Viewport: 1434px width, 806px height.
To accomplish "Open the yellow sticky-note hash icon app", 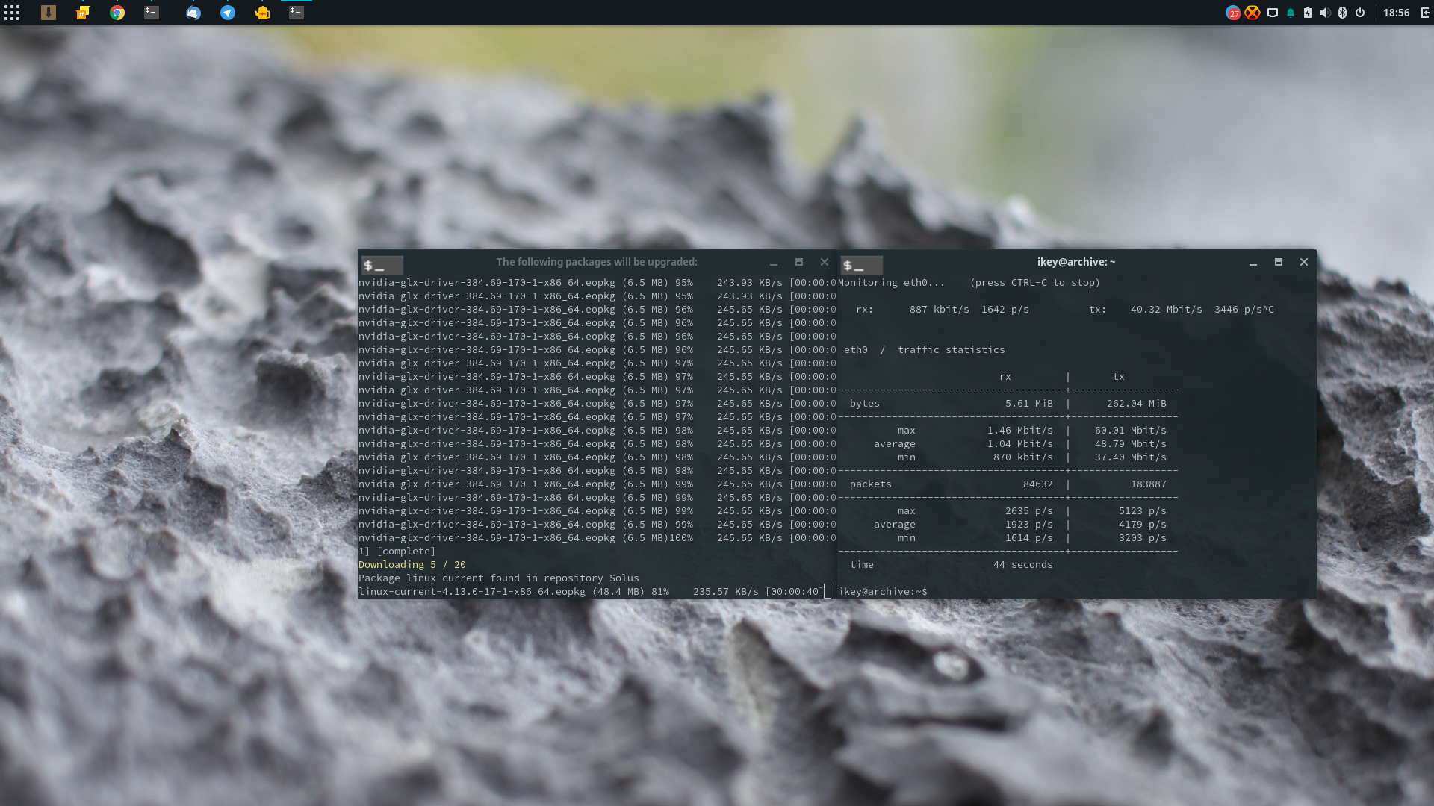I will click(83, 13).
